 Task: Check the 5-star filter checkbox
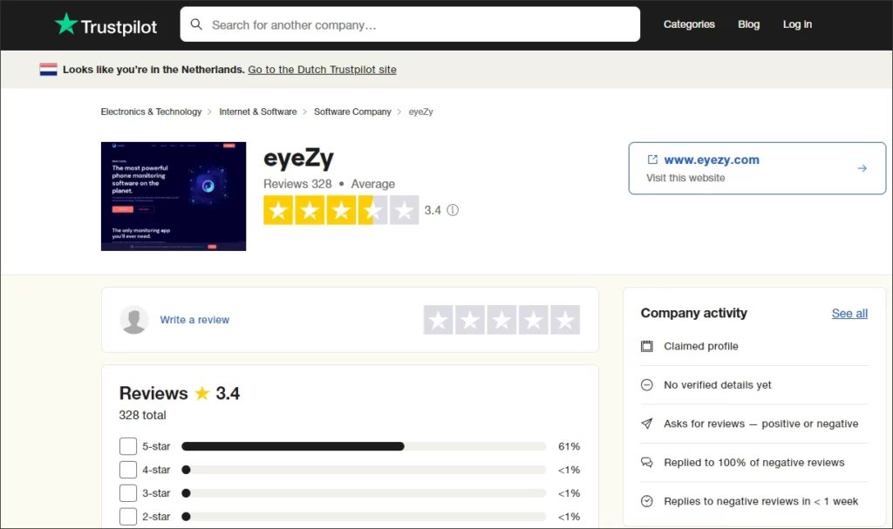pos(128,446)
